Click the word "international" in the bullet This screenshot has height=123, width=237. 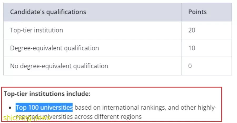click(120, 107)
